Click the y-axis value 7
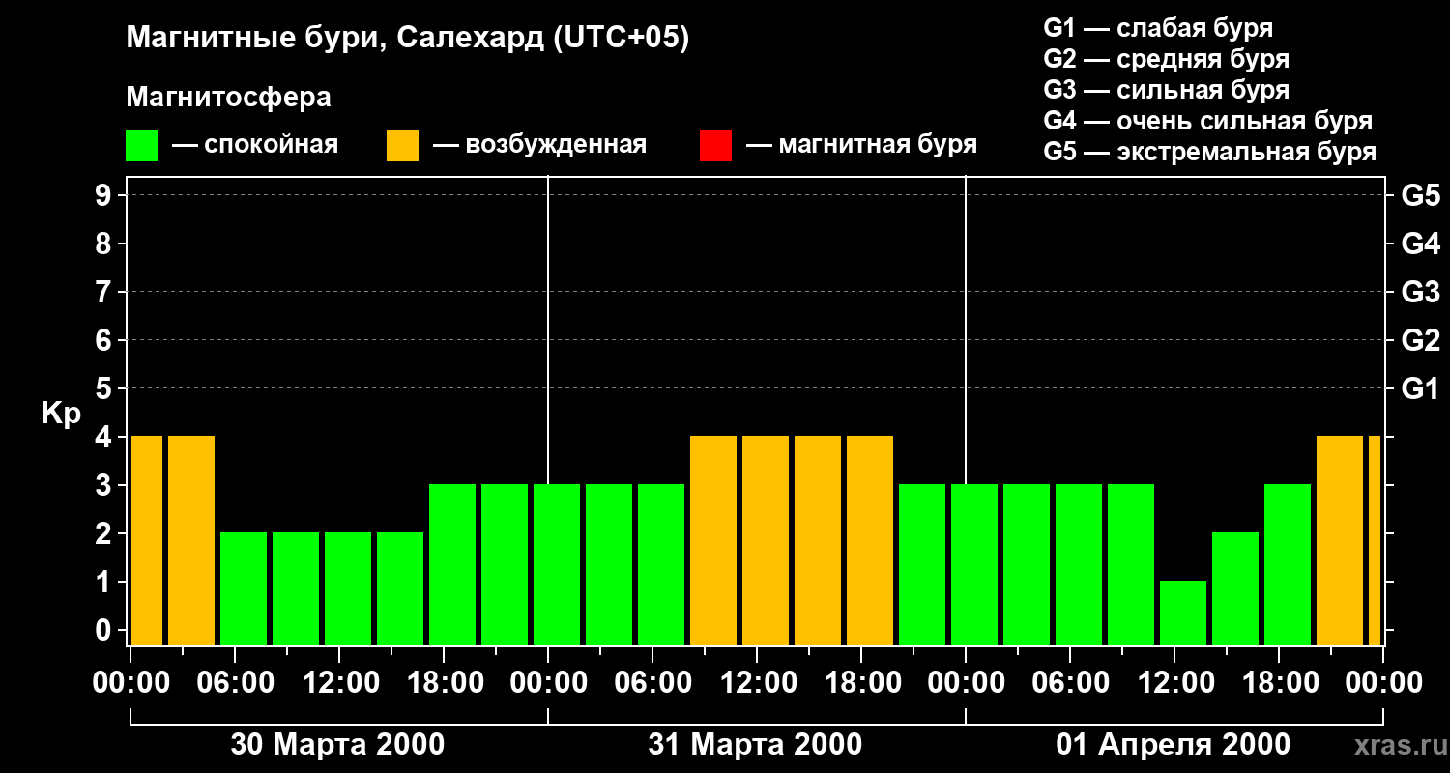The width and height of the screenshot is (1450, 773). click(105, 292)
